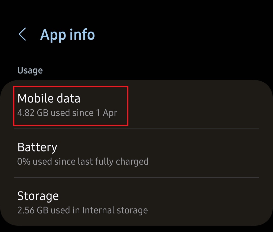The width and height of the screenshot is (273, 232).
Task: Open the Mobile data usage entry
Action: [x=136, y=105]
